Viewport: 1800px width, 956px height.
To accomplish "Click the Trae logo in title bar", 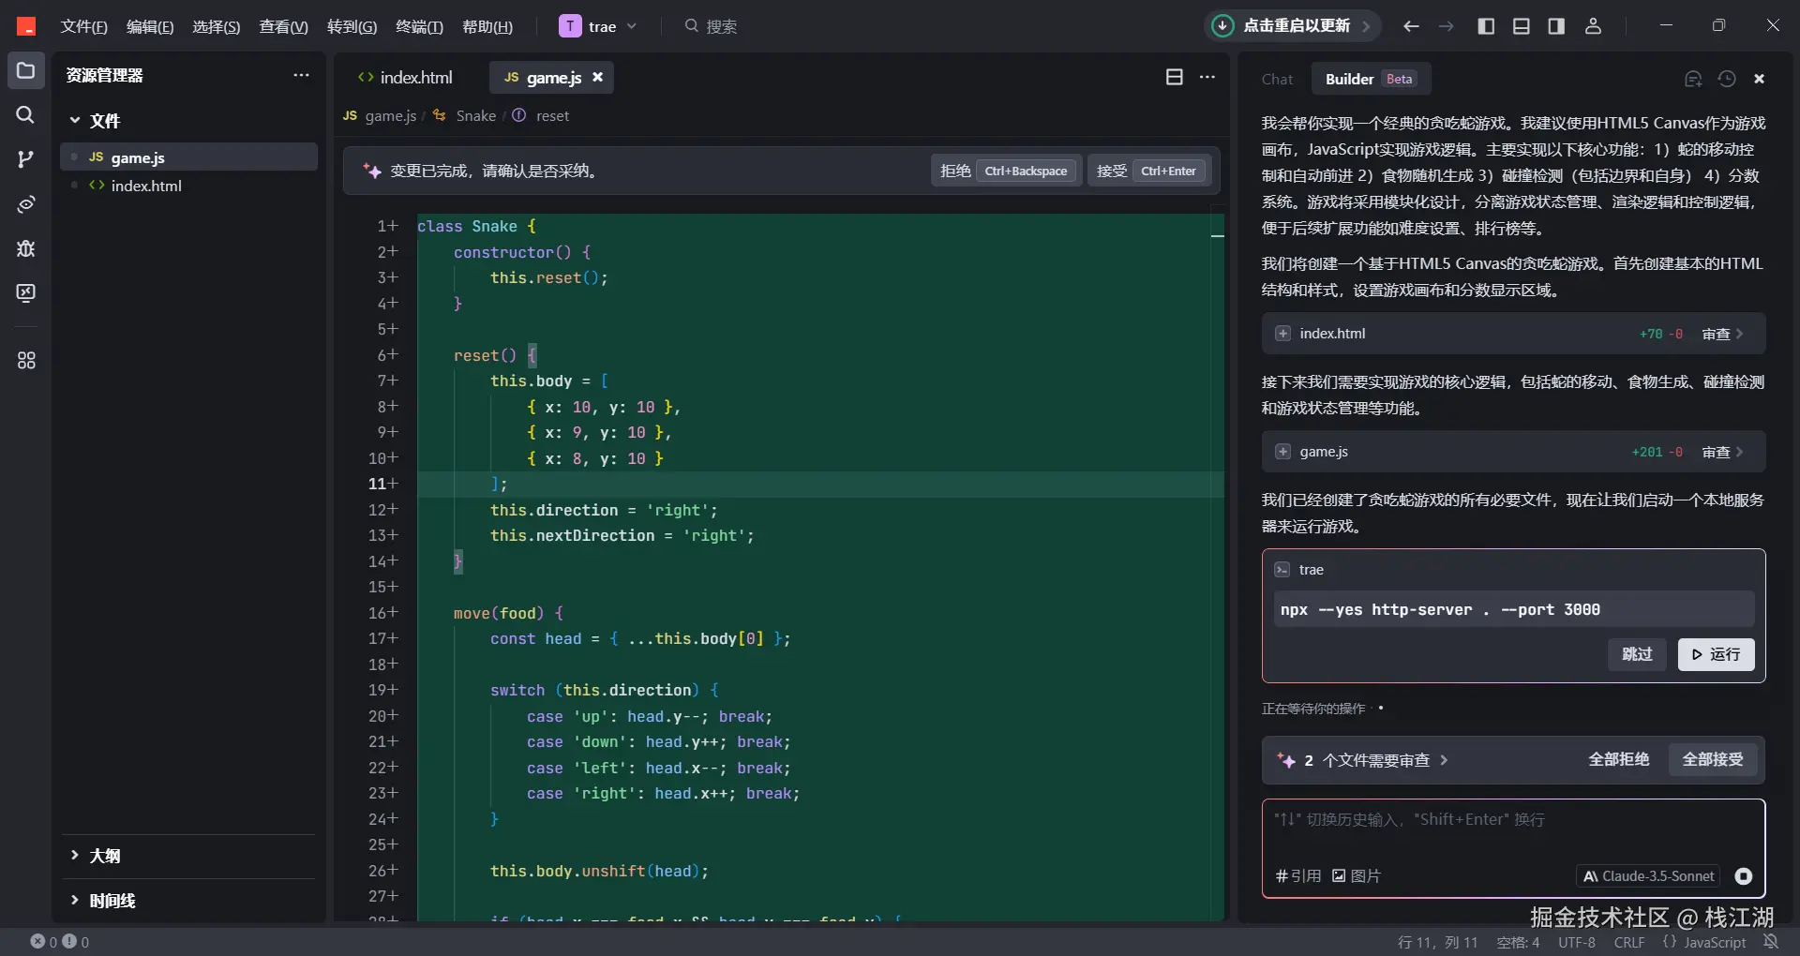I will click(x=26, y=26).
